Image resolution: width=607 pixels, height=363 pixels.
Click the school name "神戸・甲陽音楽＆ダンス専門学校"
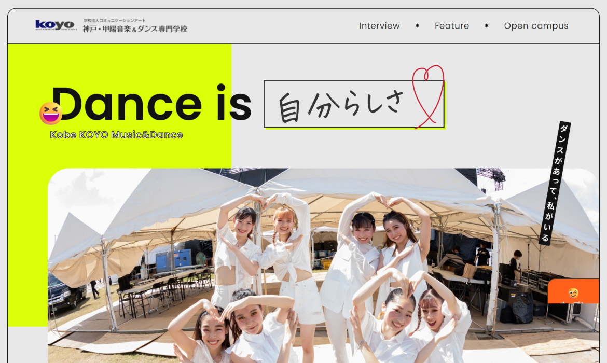[134, 29]
